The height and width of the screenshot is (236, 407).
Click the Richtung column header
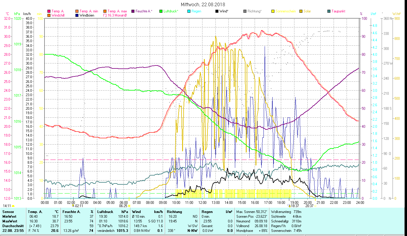click(x=174, y=212)
